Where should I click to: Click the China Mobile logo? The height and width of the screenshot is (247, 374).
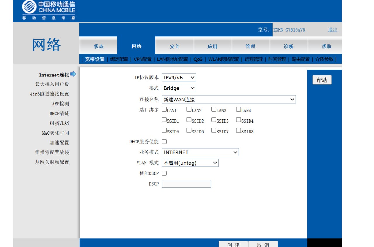pyautogui.click(x=49, y=10)
